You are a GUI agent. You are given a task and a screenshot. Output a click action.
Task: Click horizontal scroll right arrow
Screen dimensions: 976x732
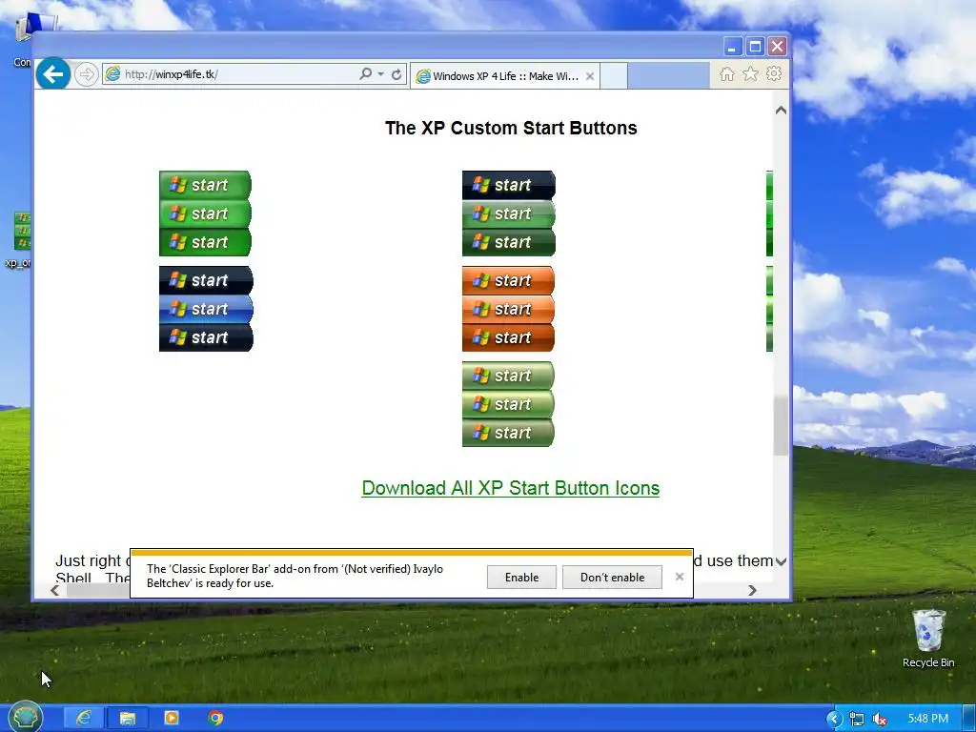(752, 590)
